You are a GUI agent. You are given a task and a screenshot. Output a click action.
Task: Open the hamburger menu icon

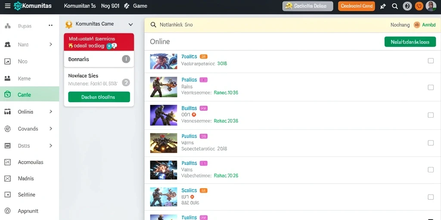coord(8,6)
